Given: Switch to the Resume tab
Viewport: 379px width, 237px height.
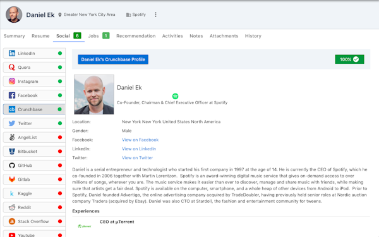Looking at the screenshot, I should pyautogui.click(x=40, y=36).
